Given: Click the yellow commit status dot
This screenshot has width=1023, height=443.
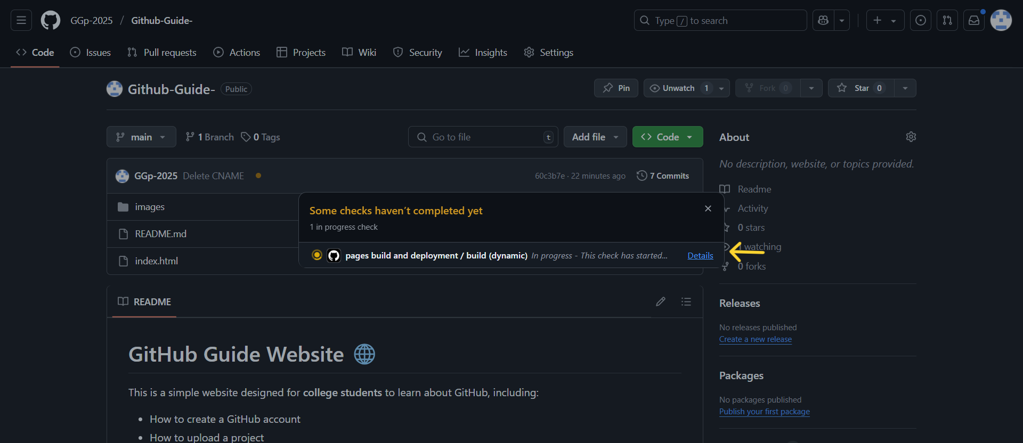Looking at the screenshot, I should [x=258, y=175].
